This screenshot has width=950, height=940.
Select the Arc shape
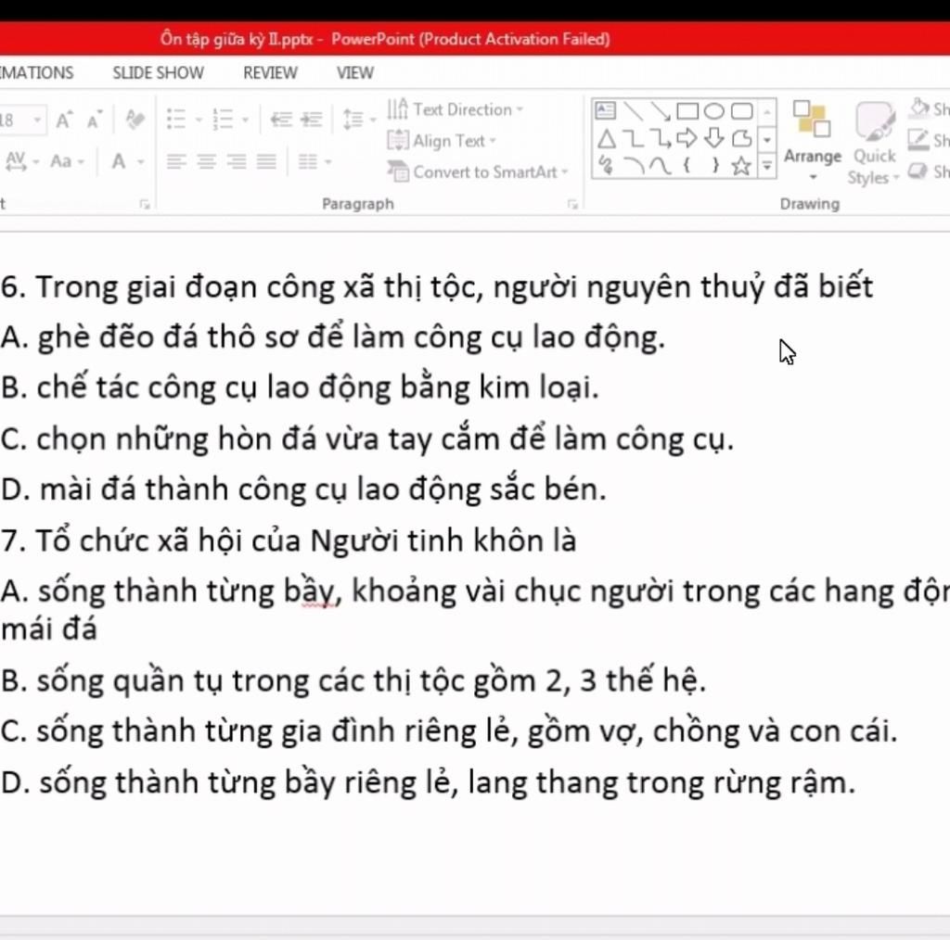coord(634,165)
